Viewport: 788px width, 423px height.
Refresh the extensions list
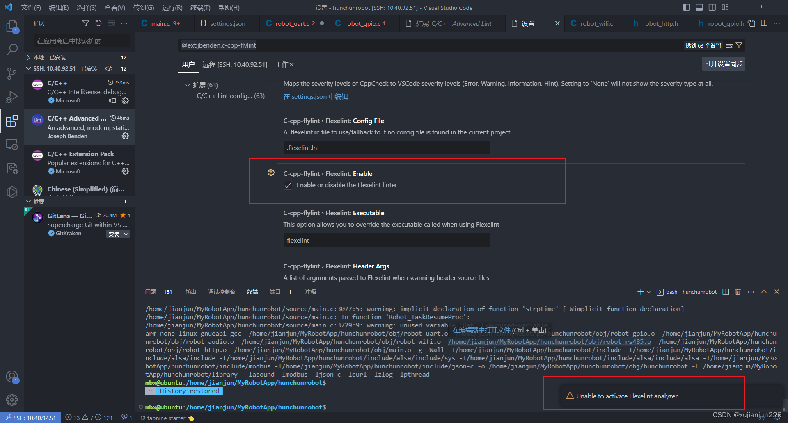[x=98, y=23]
